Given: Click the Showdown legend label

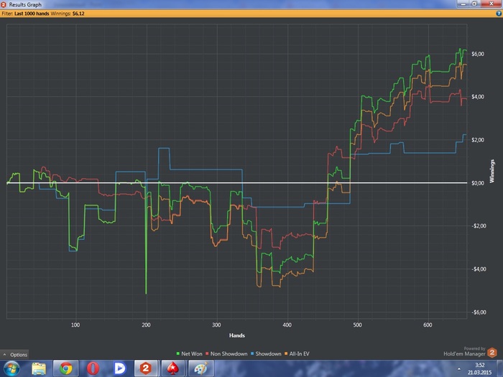Looking at the screenshot, I should (268, 353).
